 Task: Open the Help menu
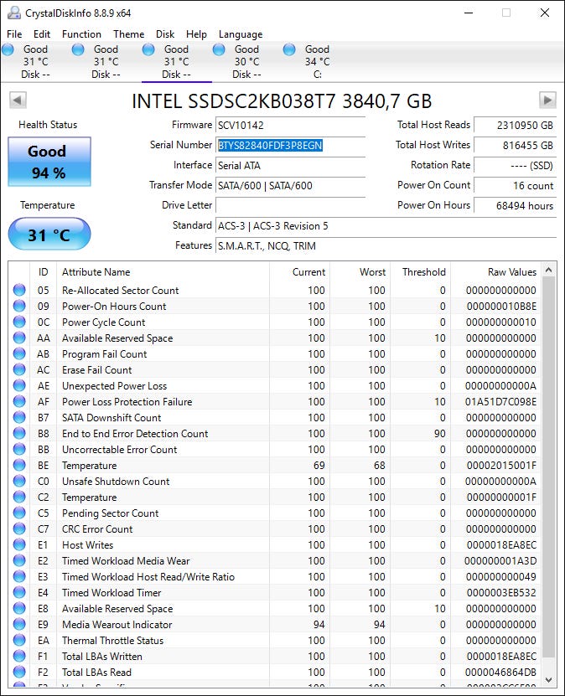(x=196, y=34)
